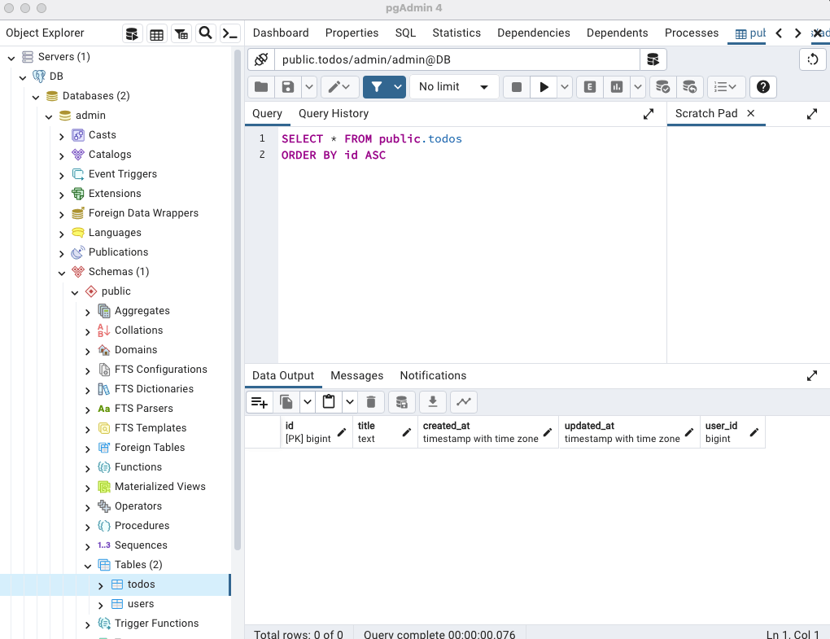Close the Scratch Pad tab

point(750,113)
